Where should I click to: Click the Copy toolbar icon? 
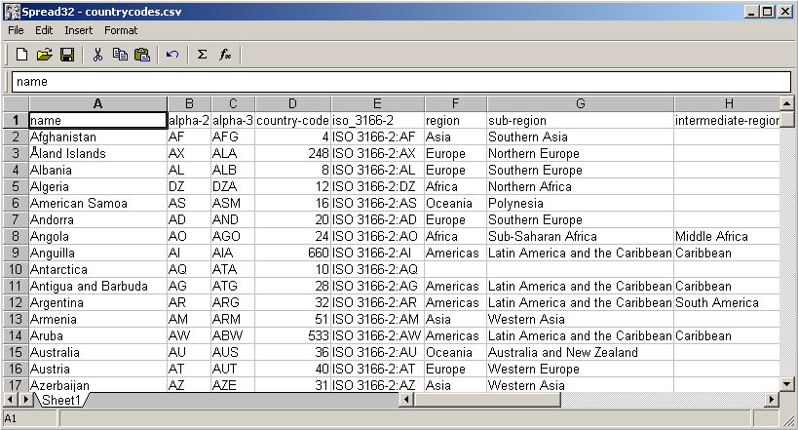coord(120,55)
